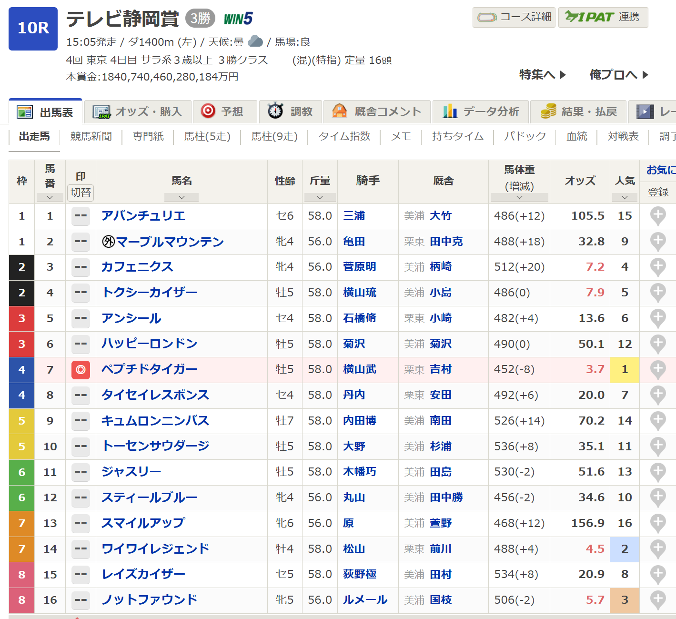Click the yellow popularity 1 cell
Image resolution: width=676 pixels, height=619 pixels.
click(625, 370)
